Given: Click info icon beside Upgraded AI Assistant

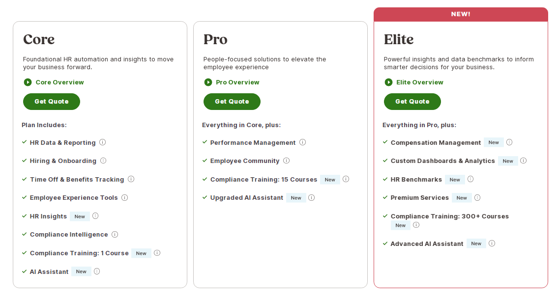Looking at the screenshot, I should pyautogui.click(x=311, y=198).
